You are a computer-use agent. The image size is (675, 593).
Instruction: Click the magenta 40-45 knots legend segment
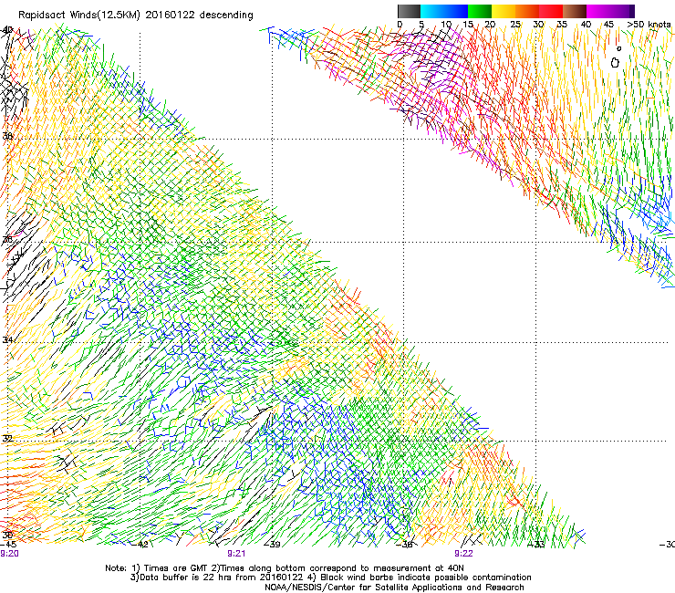pos(598,11)
